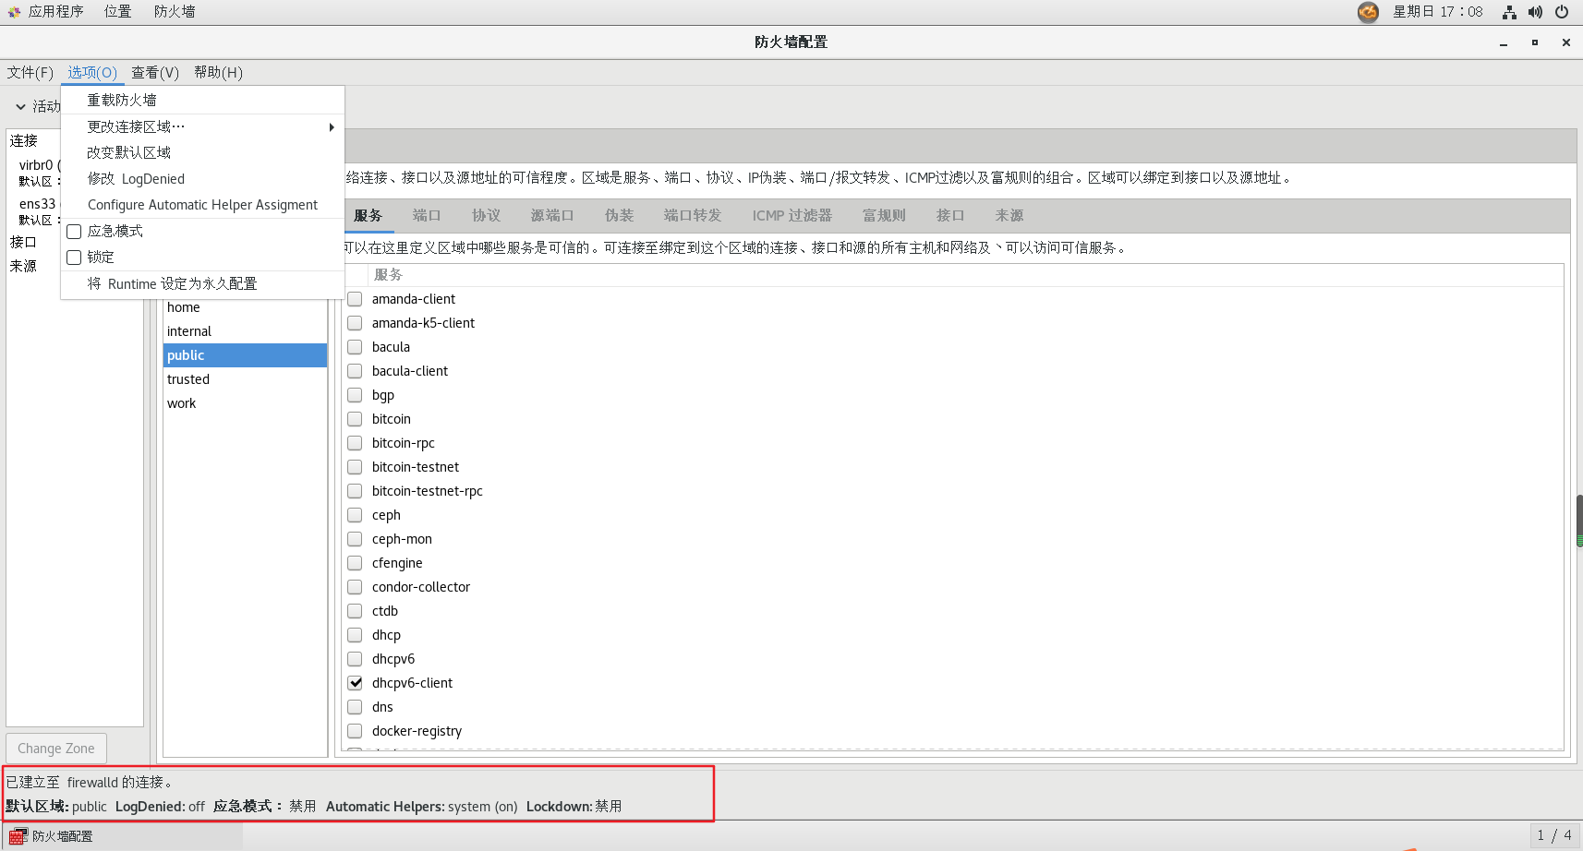Image resolution: width=1583 pixels, height=851 pixels.
Task: Click the 1 / 4 workspace switcher
Action: tap(1554, 835)
